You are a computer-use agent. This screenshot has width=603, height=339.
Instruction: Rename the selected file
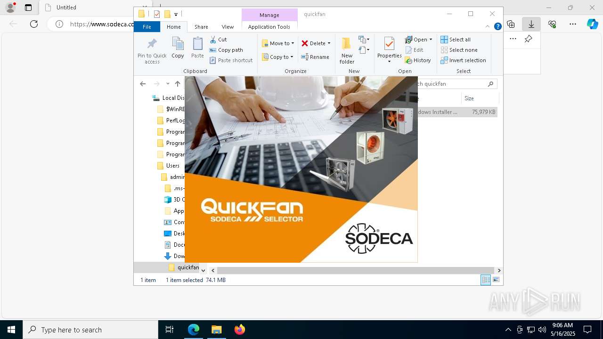(315, 57)
